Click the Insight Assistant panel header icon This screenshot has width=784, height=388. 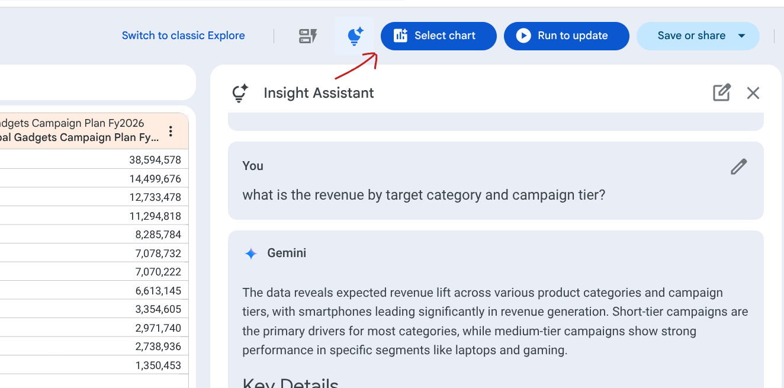click(239, 93)
